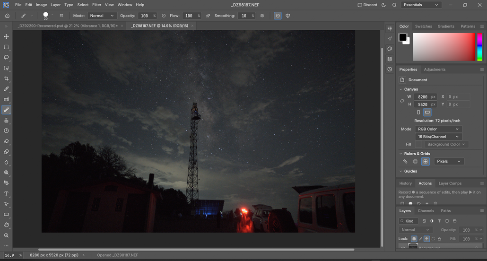Select the Eyedropper tool
This screenshot has height=261, width=487.
6,89
